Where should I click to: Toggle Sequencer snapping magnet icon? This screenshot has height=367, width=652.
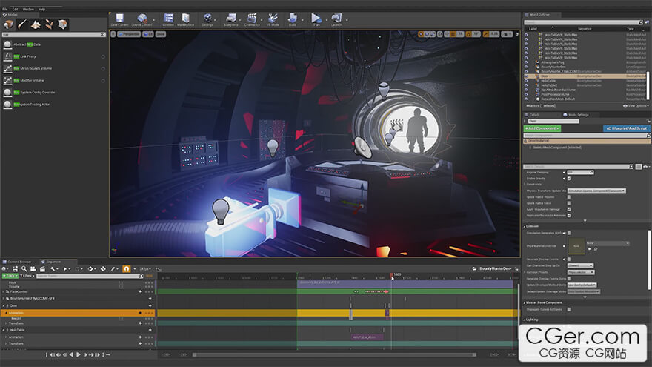pos(127,269)
